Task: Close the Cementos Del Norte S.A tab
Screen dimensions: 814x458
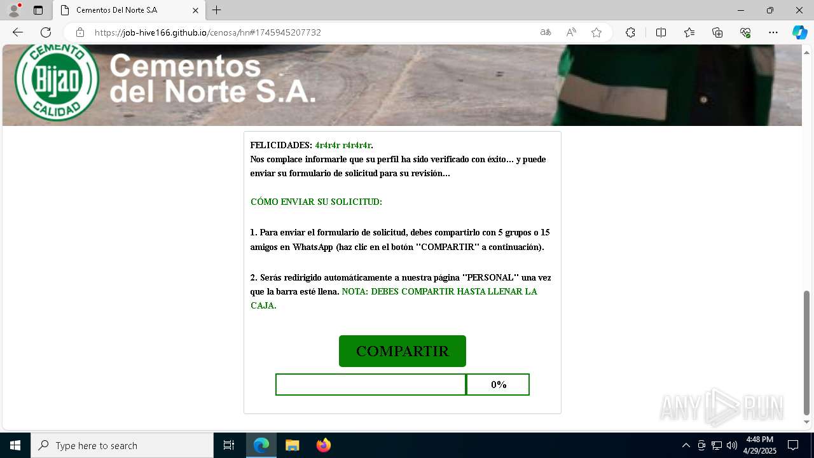Action: (196, 10)
